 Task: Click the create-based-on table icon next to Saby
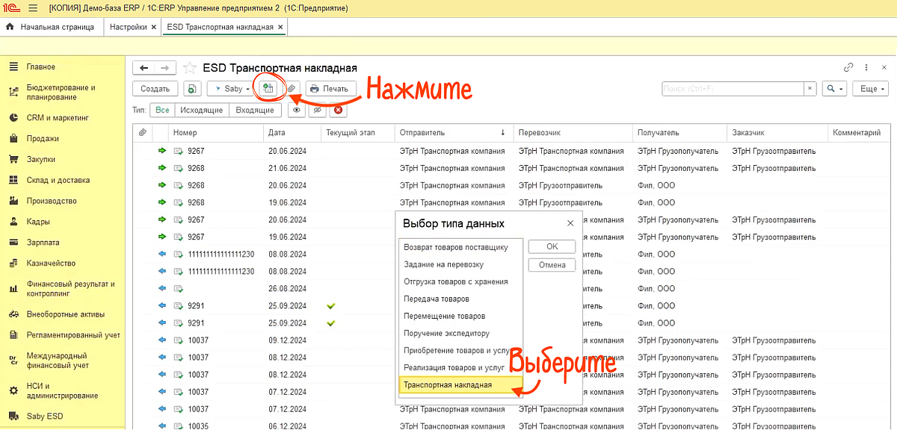[x=268, y=88]
